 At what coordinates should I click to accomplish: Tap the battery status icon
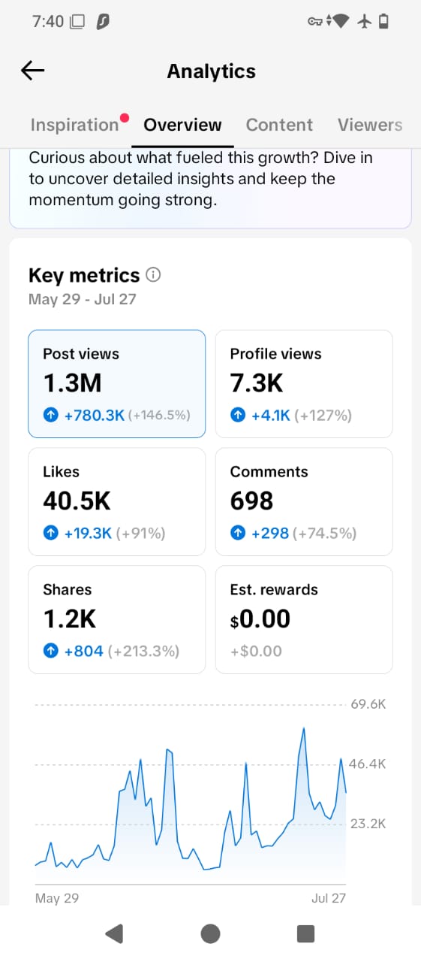coord(384,22)
